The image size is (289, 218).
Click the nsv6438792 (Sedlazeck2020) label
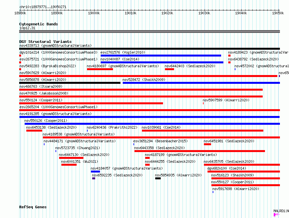coord(253,59)
